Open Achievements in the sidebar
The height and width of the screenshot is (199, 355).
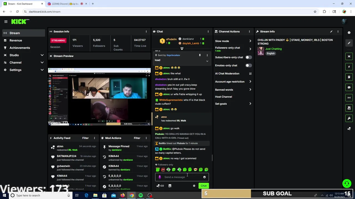(x=23, y=48)
